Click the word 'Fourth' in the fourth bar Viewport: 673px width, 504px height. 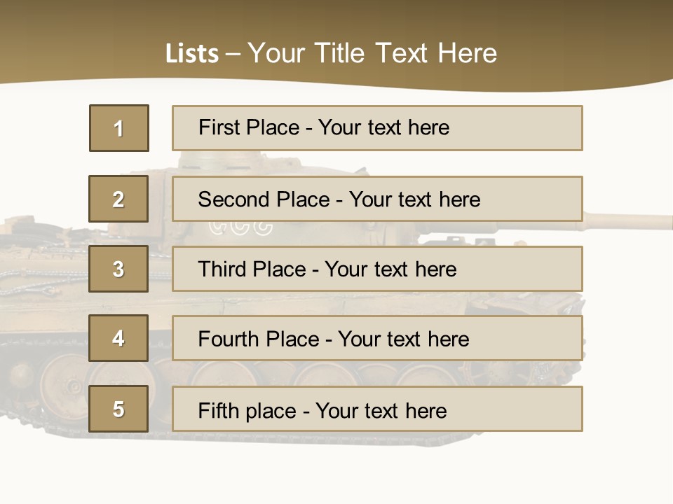(x=227, y=339)
